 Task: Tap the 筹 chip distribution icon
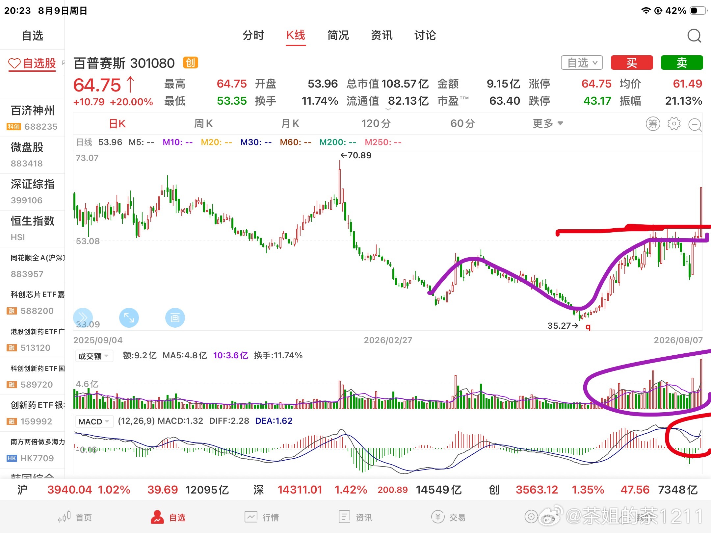(653, 124)
